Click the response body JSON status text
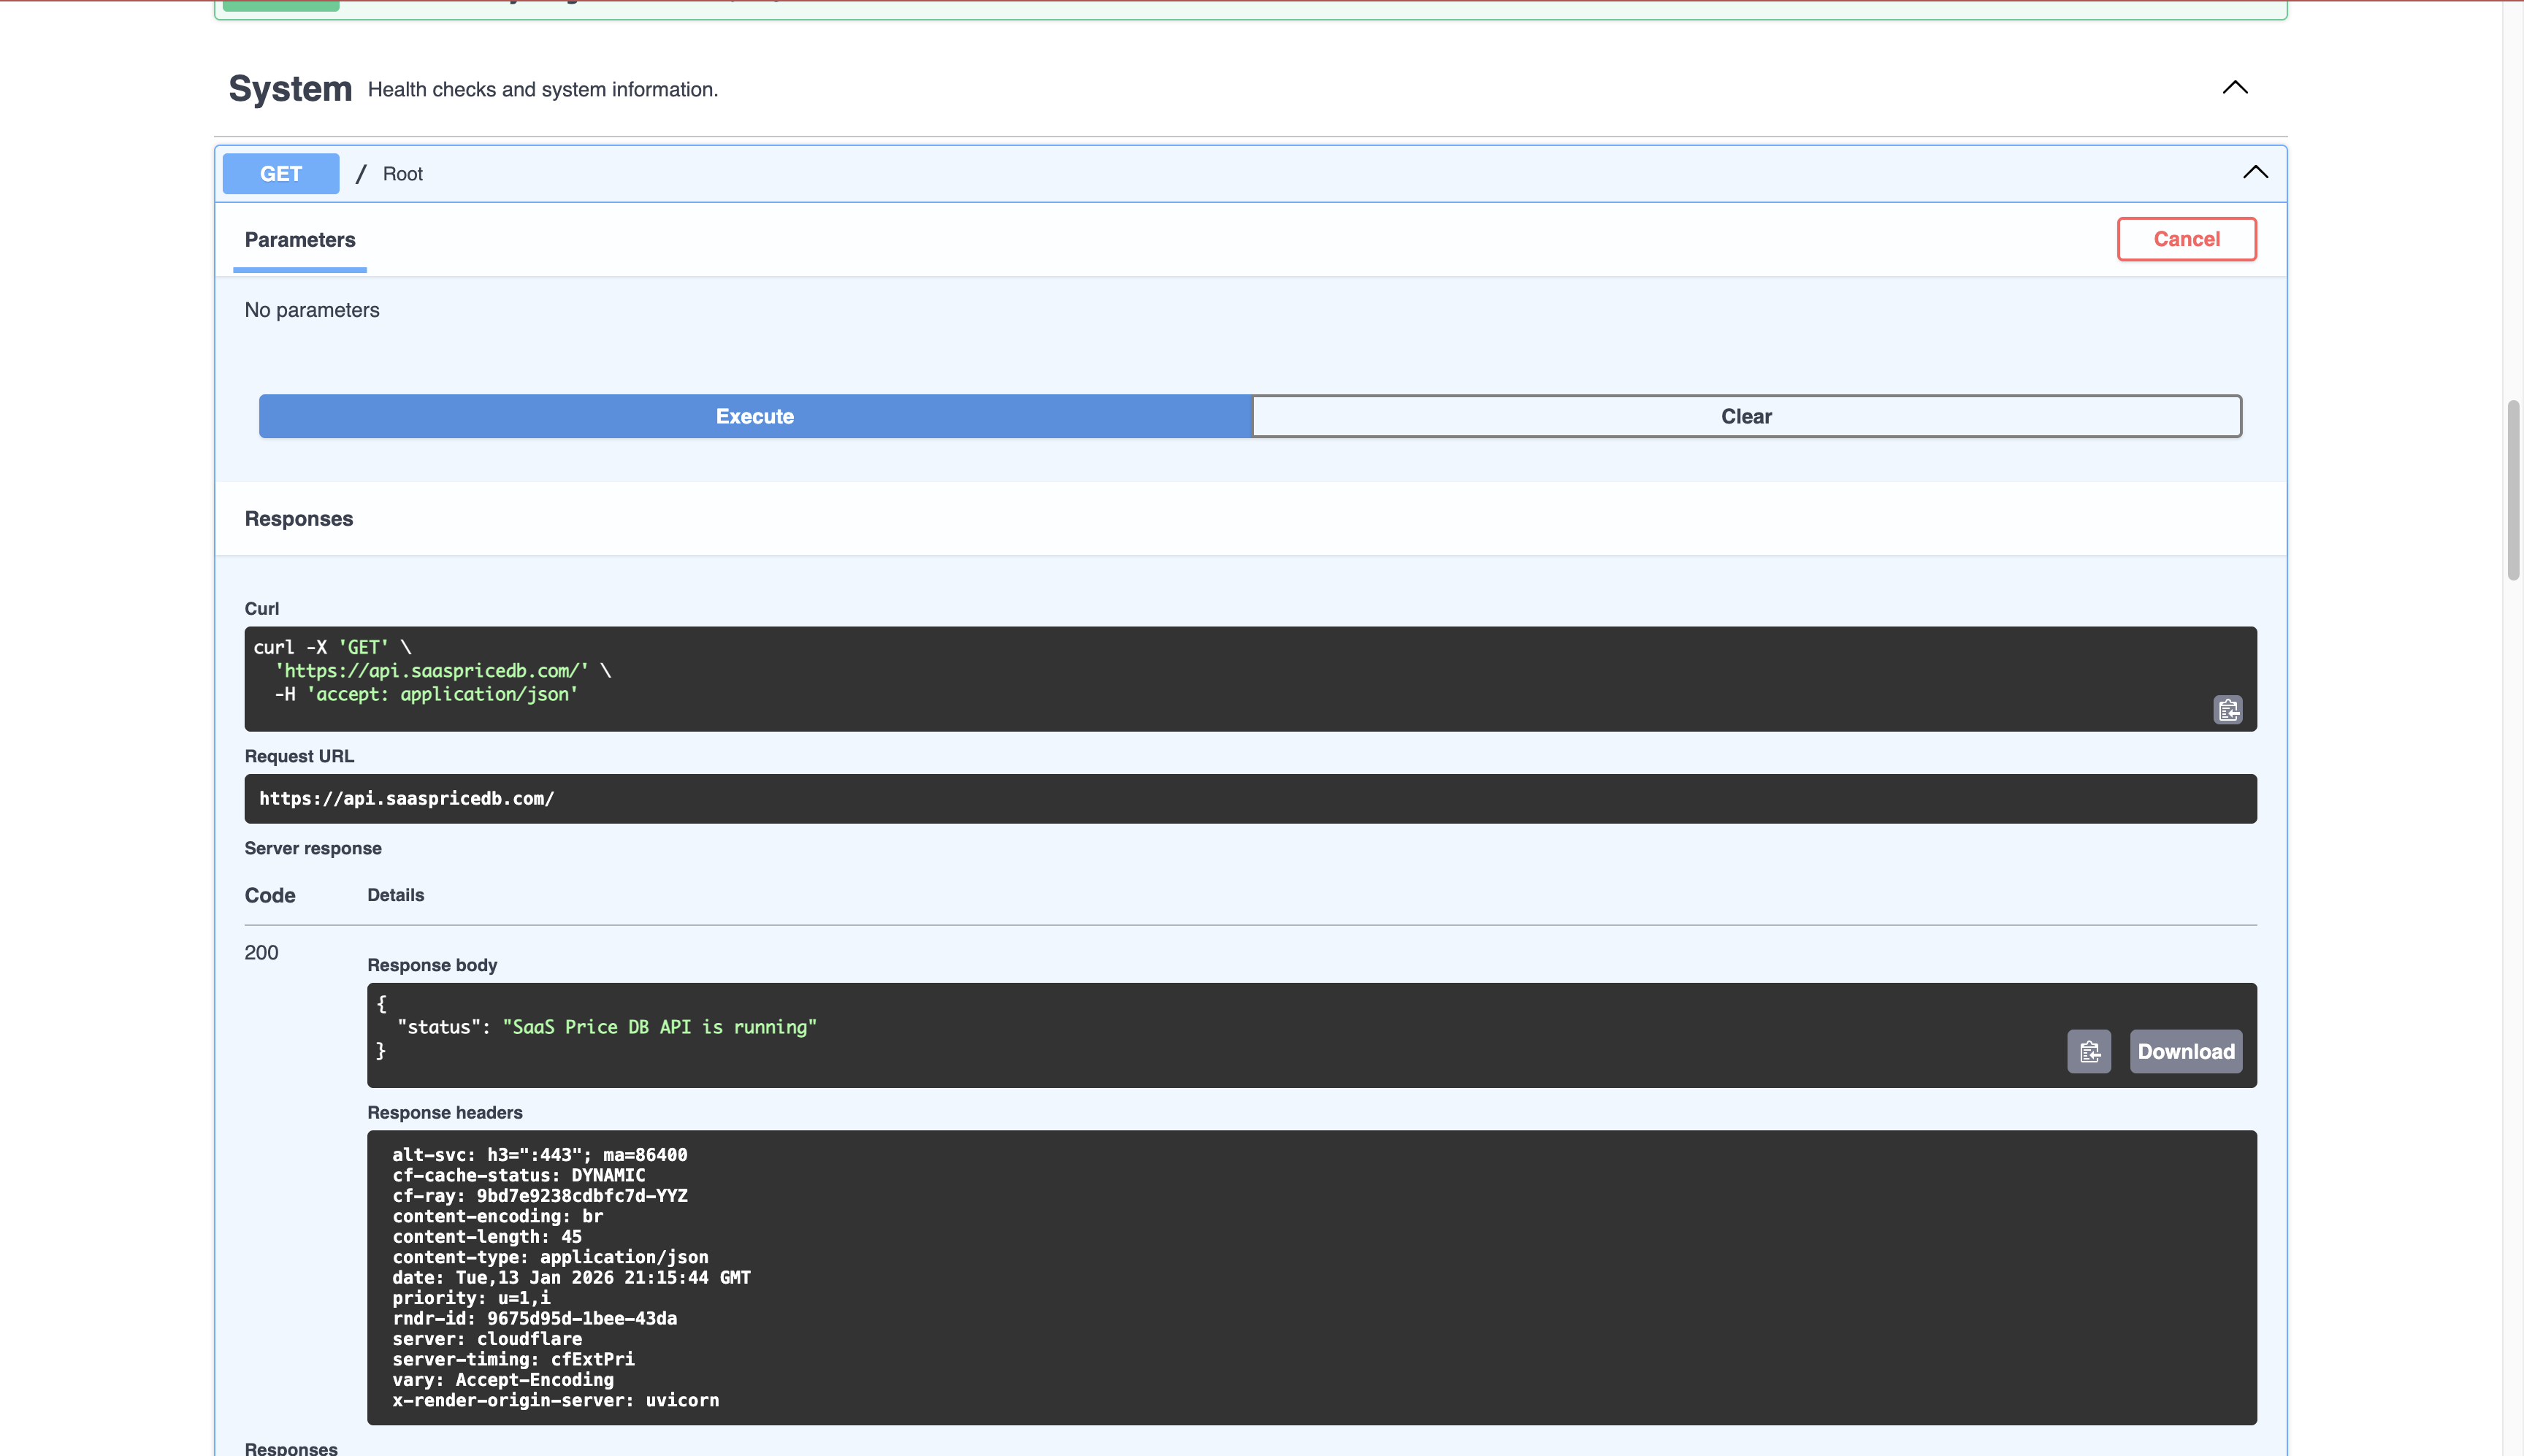The height and width of the screenshot is (1456, 2524). [661, 1026]
